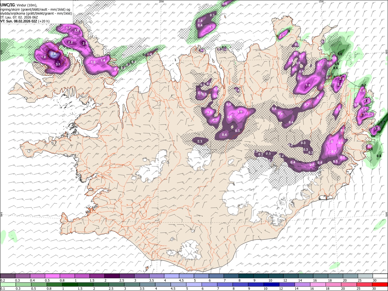Viewport: 388px width, 291px height.
Task: Click the 2.6 snowfall value near Westfjords
Action: tap(85, 44)
